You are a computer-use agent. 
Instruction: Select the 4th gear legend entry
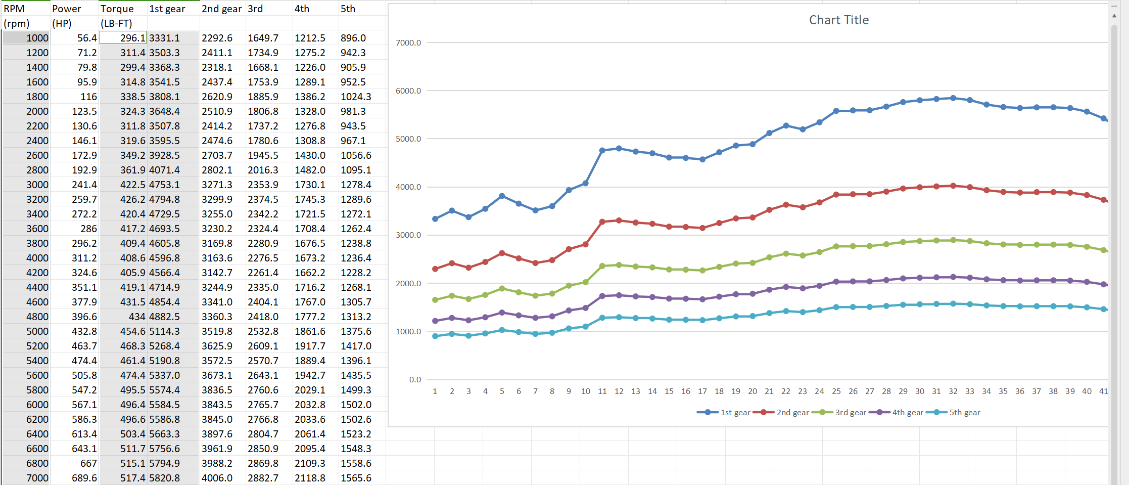[x=897, y=413]
